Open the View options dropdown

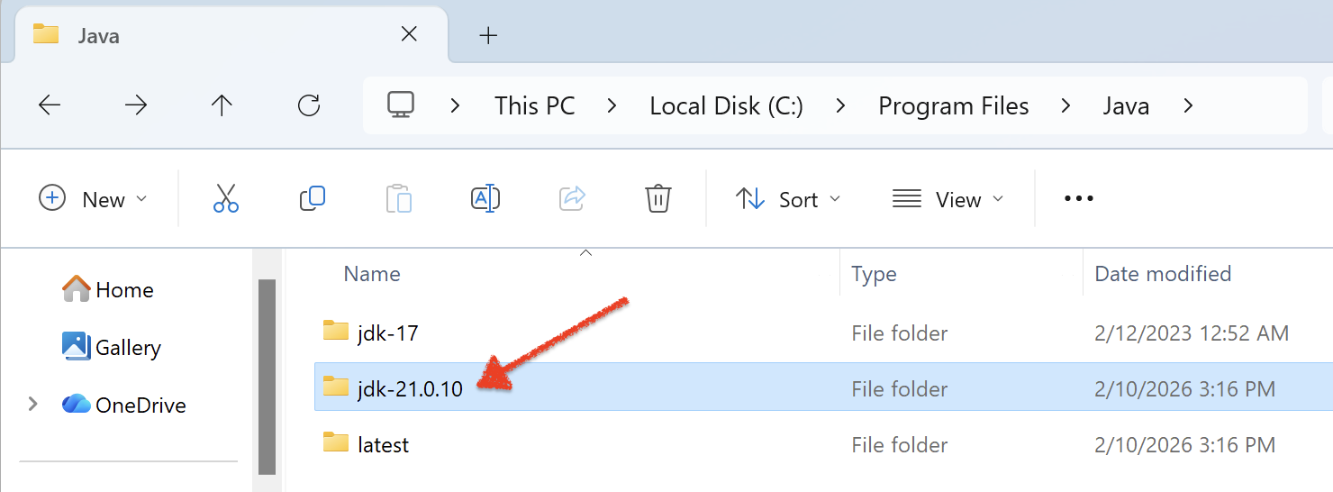coord(947,198)
